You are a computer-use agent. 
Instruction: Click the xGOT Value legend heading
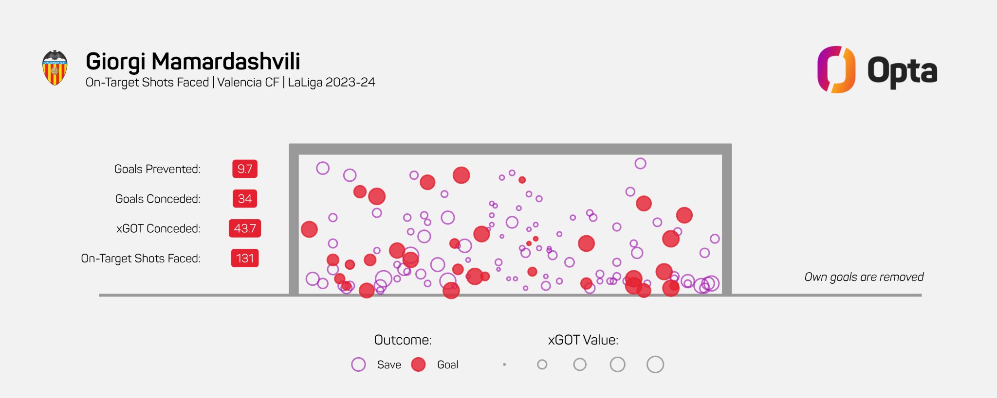pos(583,340)
